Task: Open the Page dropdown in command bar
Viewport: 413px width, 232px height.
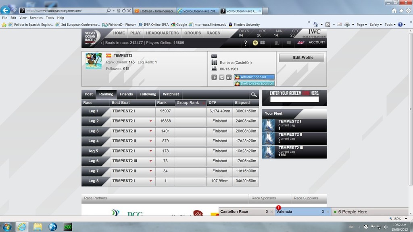Action: click(362, 25)
